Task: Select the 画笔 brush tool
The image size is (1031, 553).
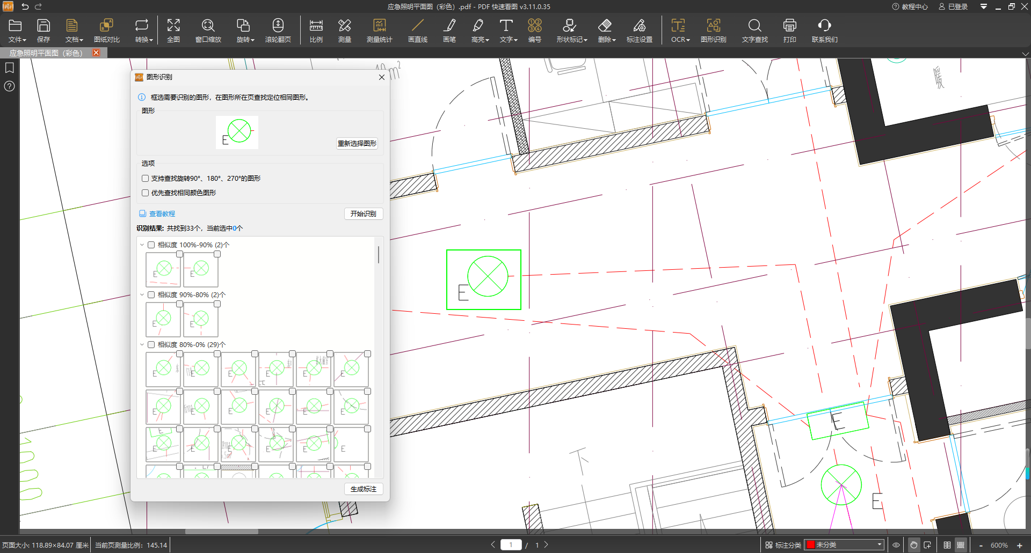Action: [x=449, y=30]
